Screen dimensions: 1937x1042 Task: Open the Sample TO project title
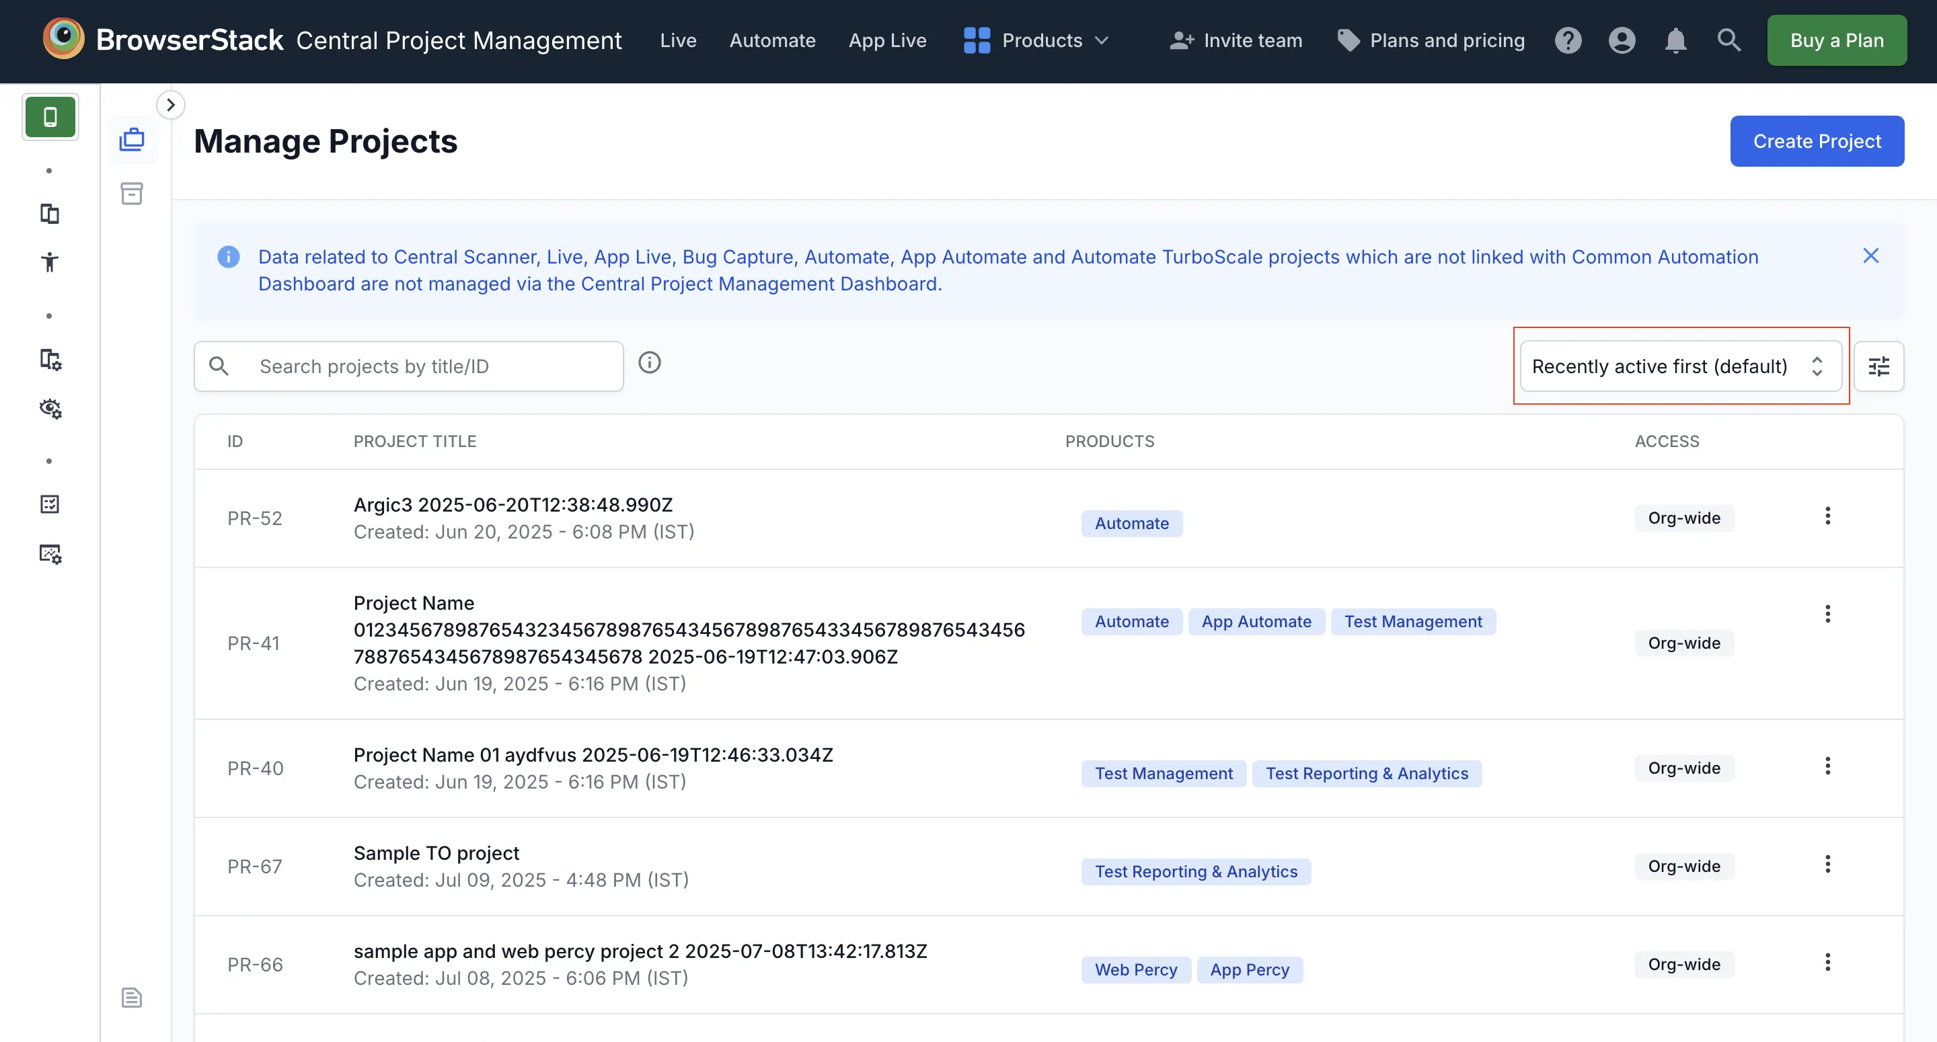coord(436,852)
